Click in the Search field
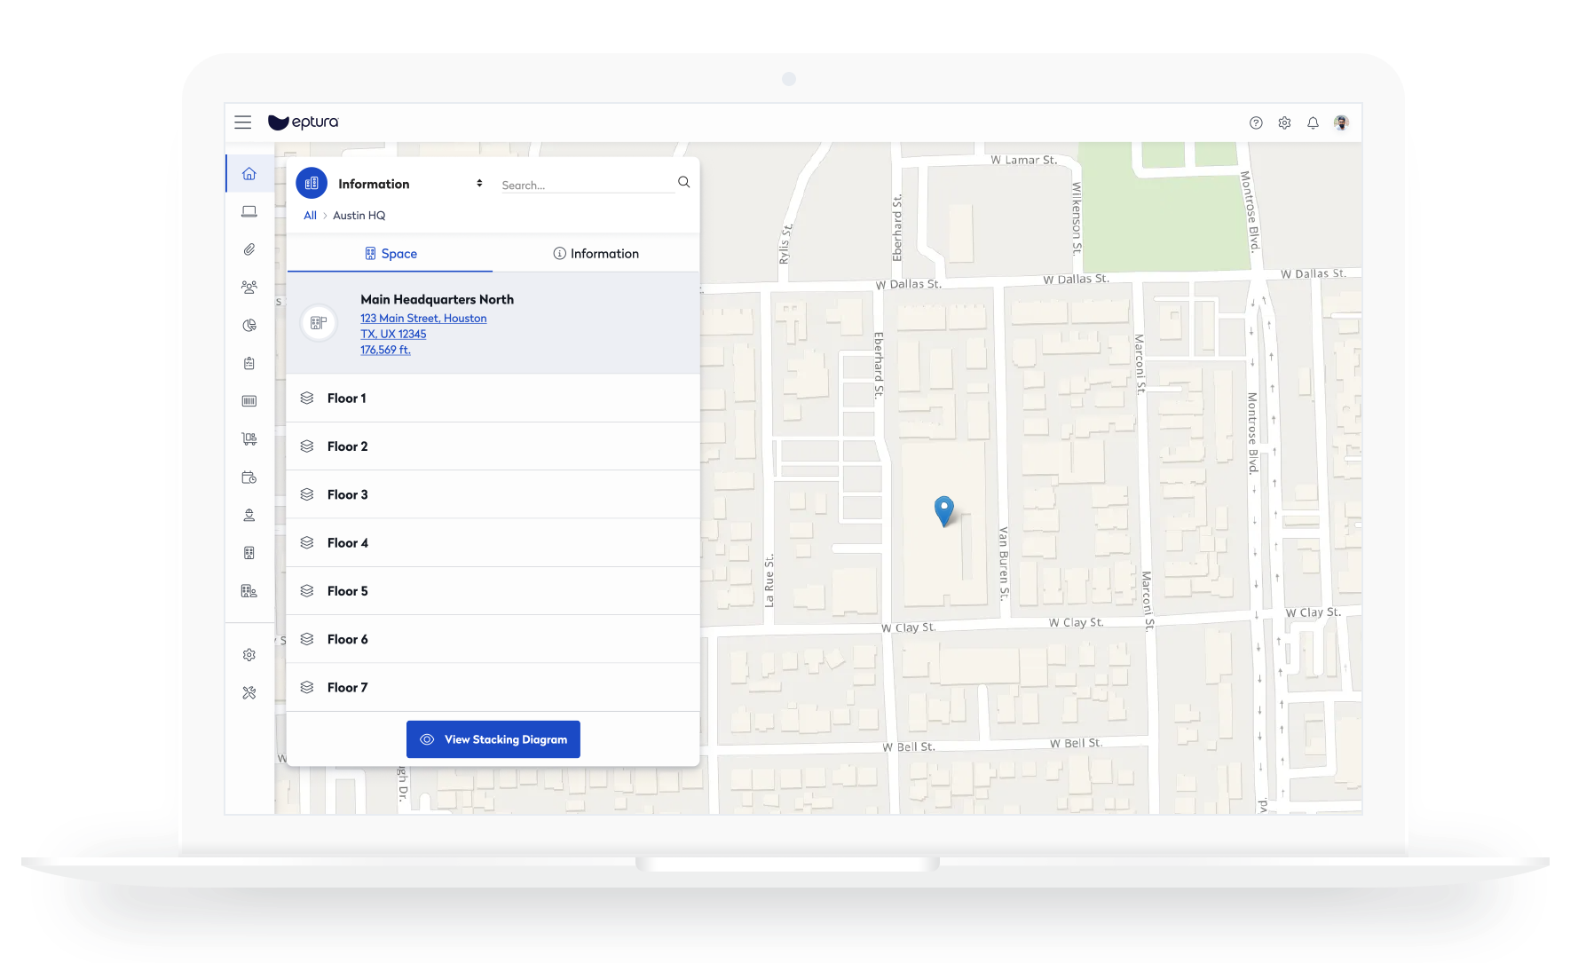 coord(587,185)
